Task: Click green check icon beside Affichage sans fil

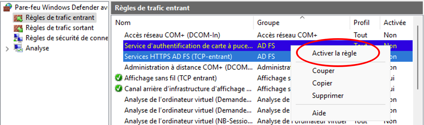Action: pyautogui.click(x=119, y=78)
